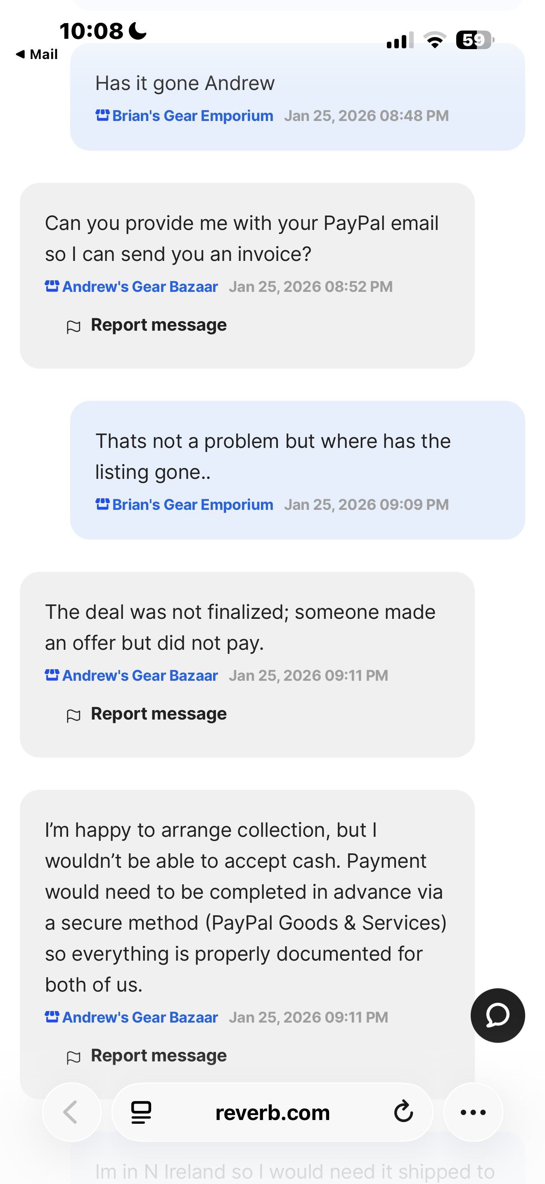Tap the flag icon under PayPal email message
This screenshot has width=545, height=1184.
pyautogui.click(x=73, y=327)
